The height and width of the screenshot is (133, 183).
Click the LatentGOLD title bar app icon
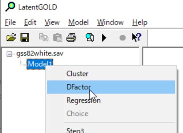click(x=10, y=7)
